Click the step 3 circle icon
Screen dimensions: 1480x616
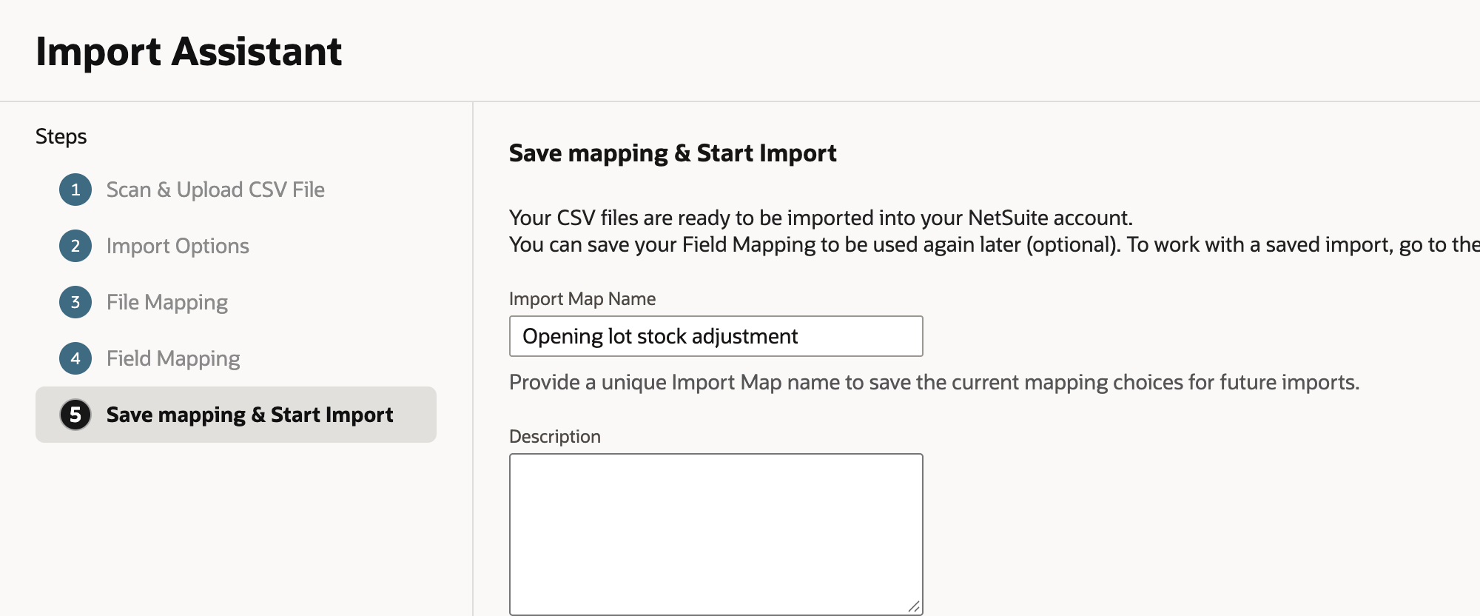(x=75, y=302)
